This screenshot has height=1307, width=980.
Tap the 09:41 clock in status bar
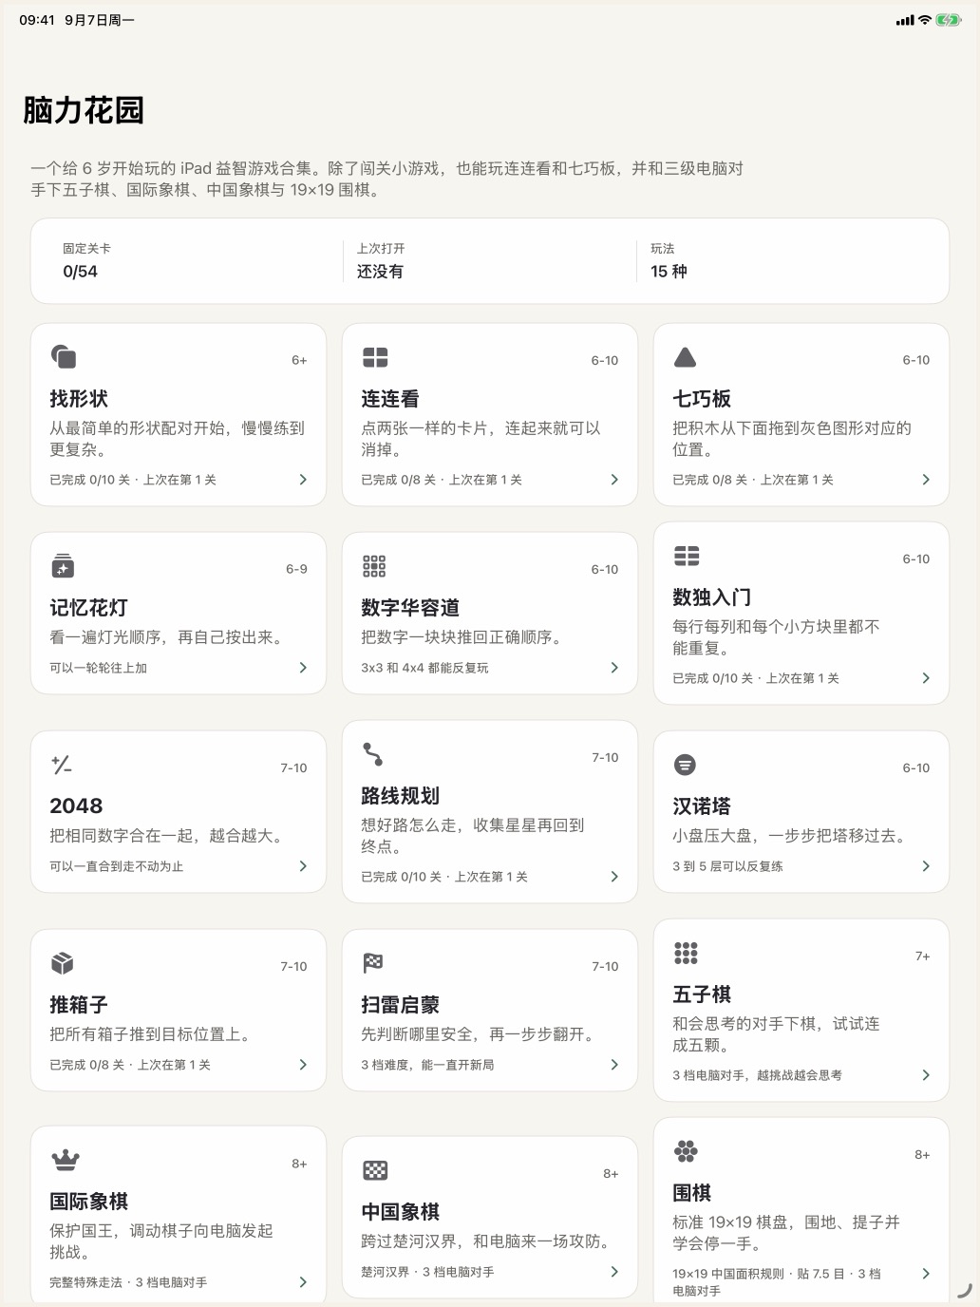(x=37, y=20)
